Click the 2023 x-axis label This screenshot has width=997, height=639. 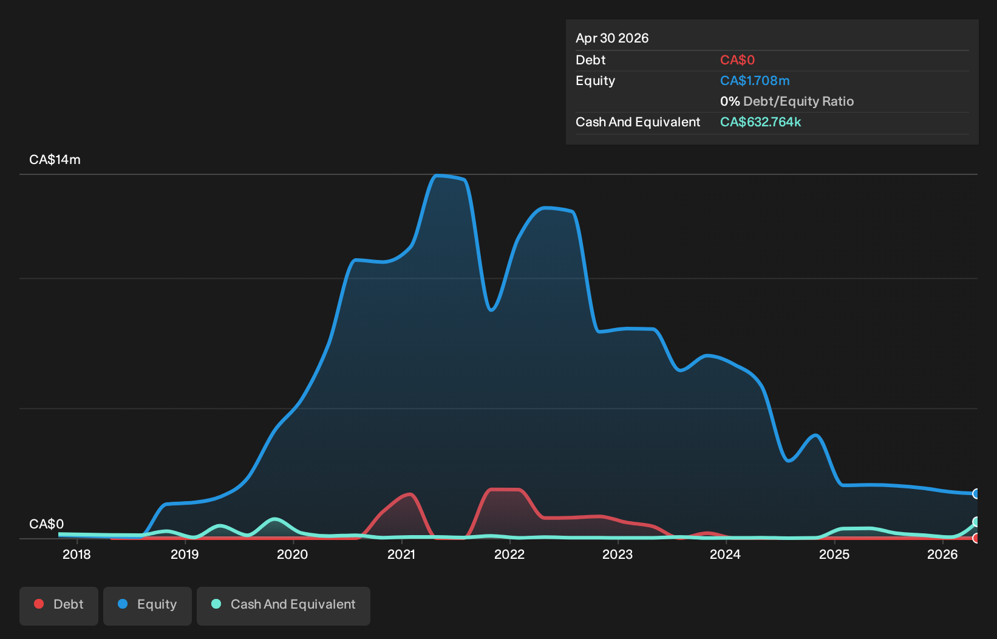pyautogui.click(x=618, y=555)
